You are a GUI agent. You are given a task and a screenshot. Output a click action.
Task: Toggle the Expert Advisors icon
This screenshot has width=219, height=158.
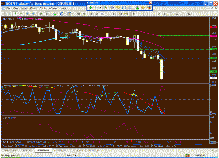(149, 8)
